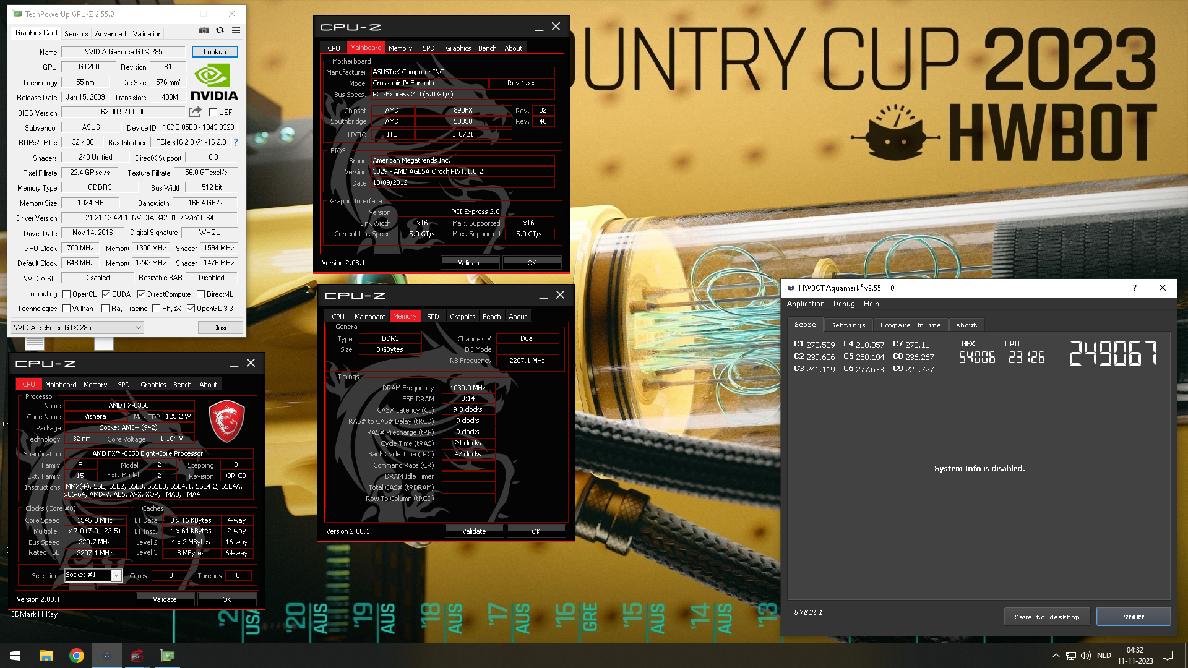Image resolution: width=1188 pixels, height=668 pixels.
Task: Open Compare Online tab in HWBOT Aquamark
Action: pos(910,325)
